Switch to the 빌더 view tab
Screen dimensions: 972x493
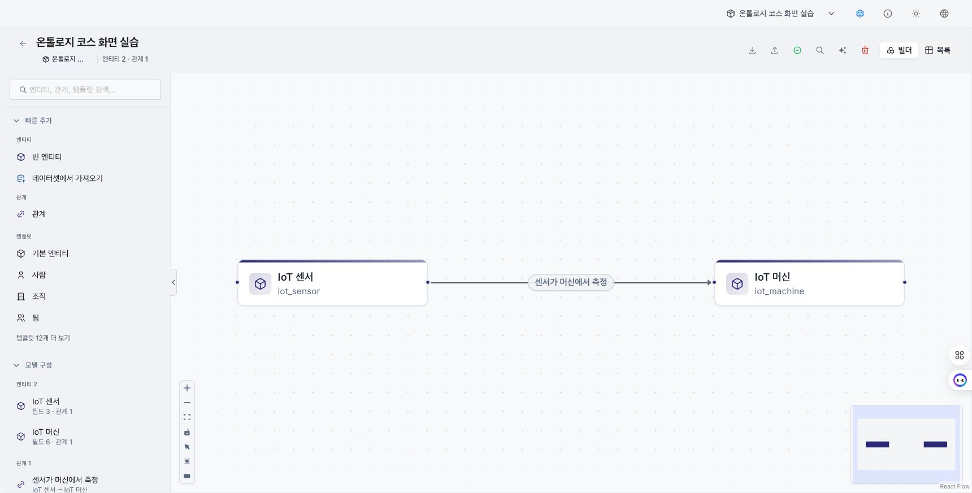[899, 50]
